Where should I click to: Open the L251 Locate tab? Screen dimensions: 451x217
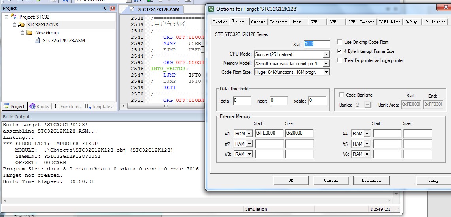click(361, 22)
